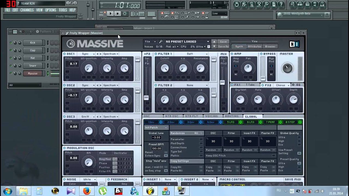
Task: Click the 5 LFO green drag handle
Action: [240, 122]
